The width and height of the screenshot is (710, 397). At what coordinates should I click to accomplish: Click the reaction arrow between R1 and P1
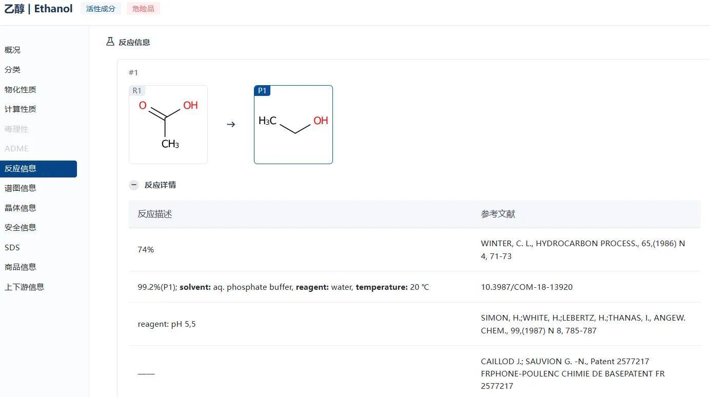(x=231, y=124)
